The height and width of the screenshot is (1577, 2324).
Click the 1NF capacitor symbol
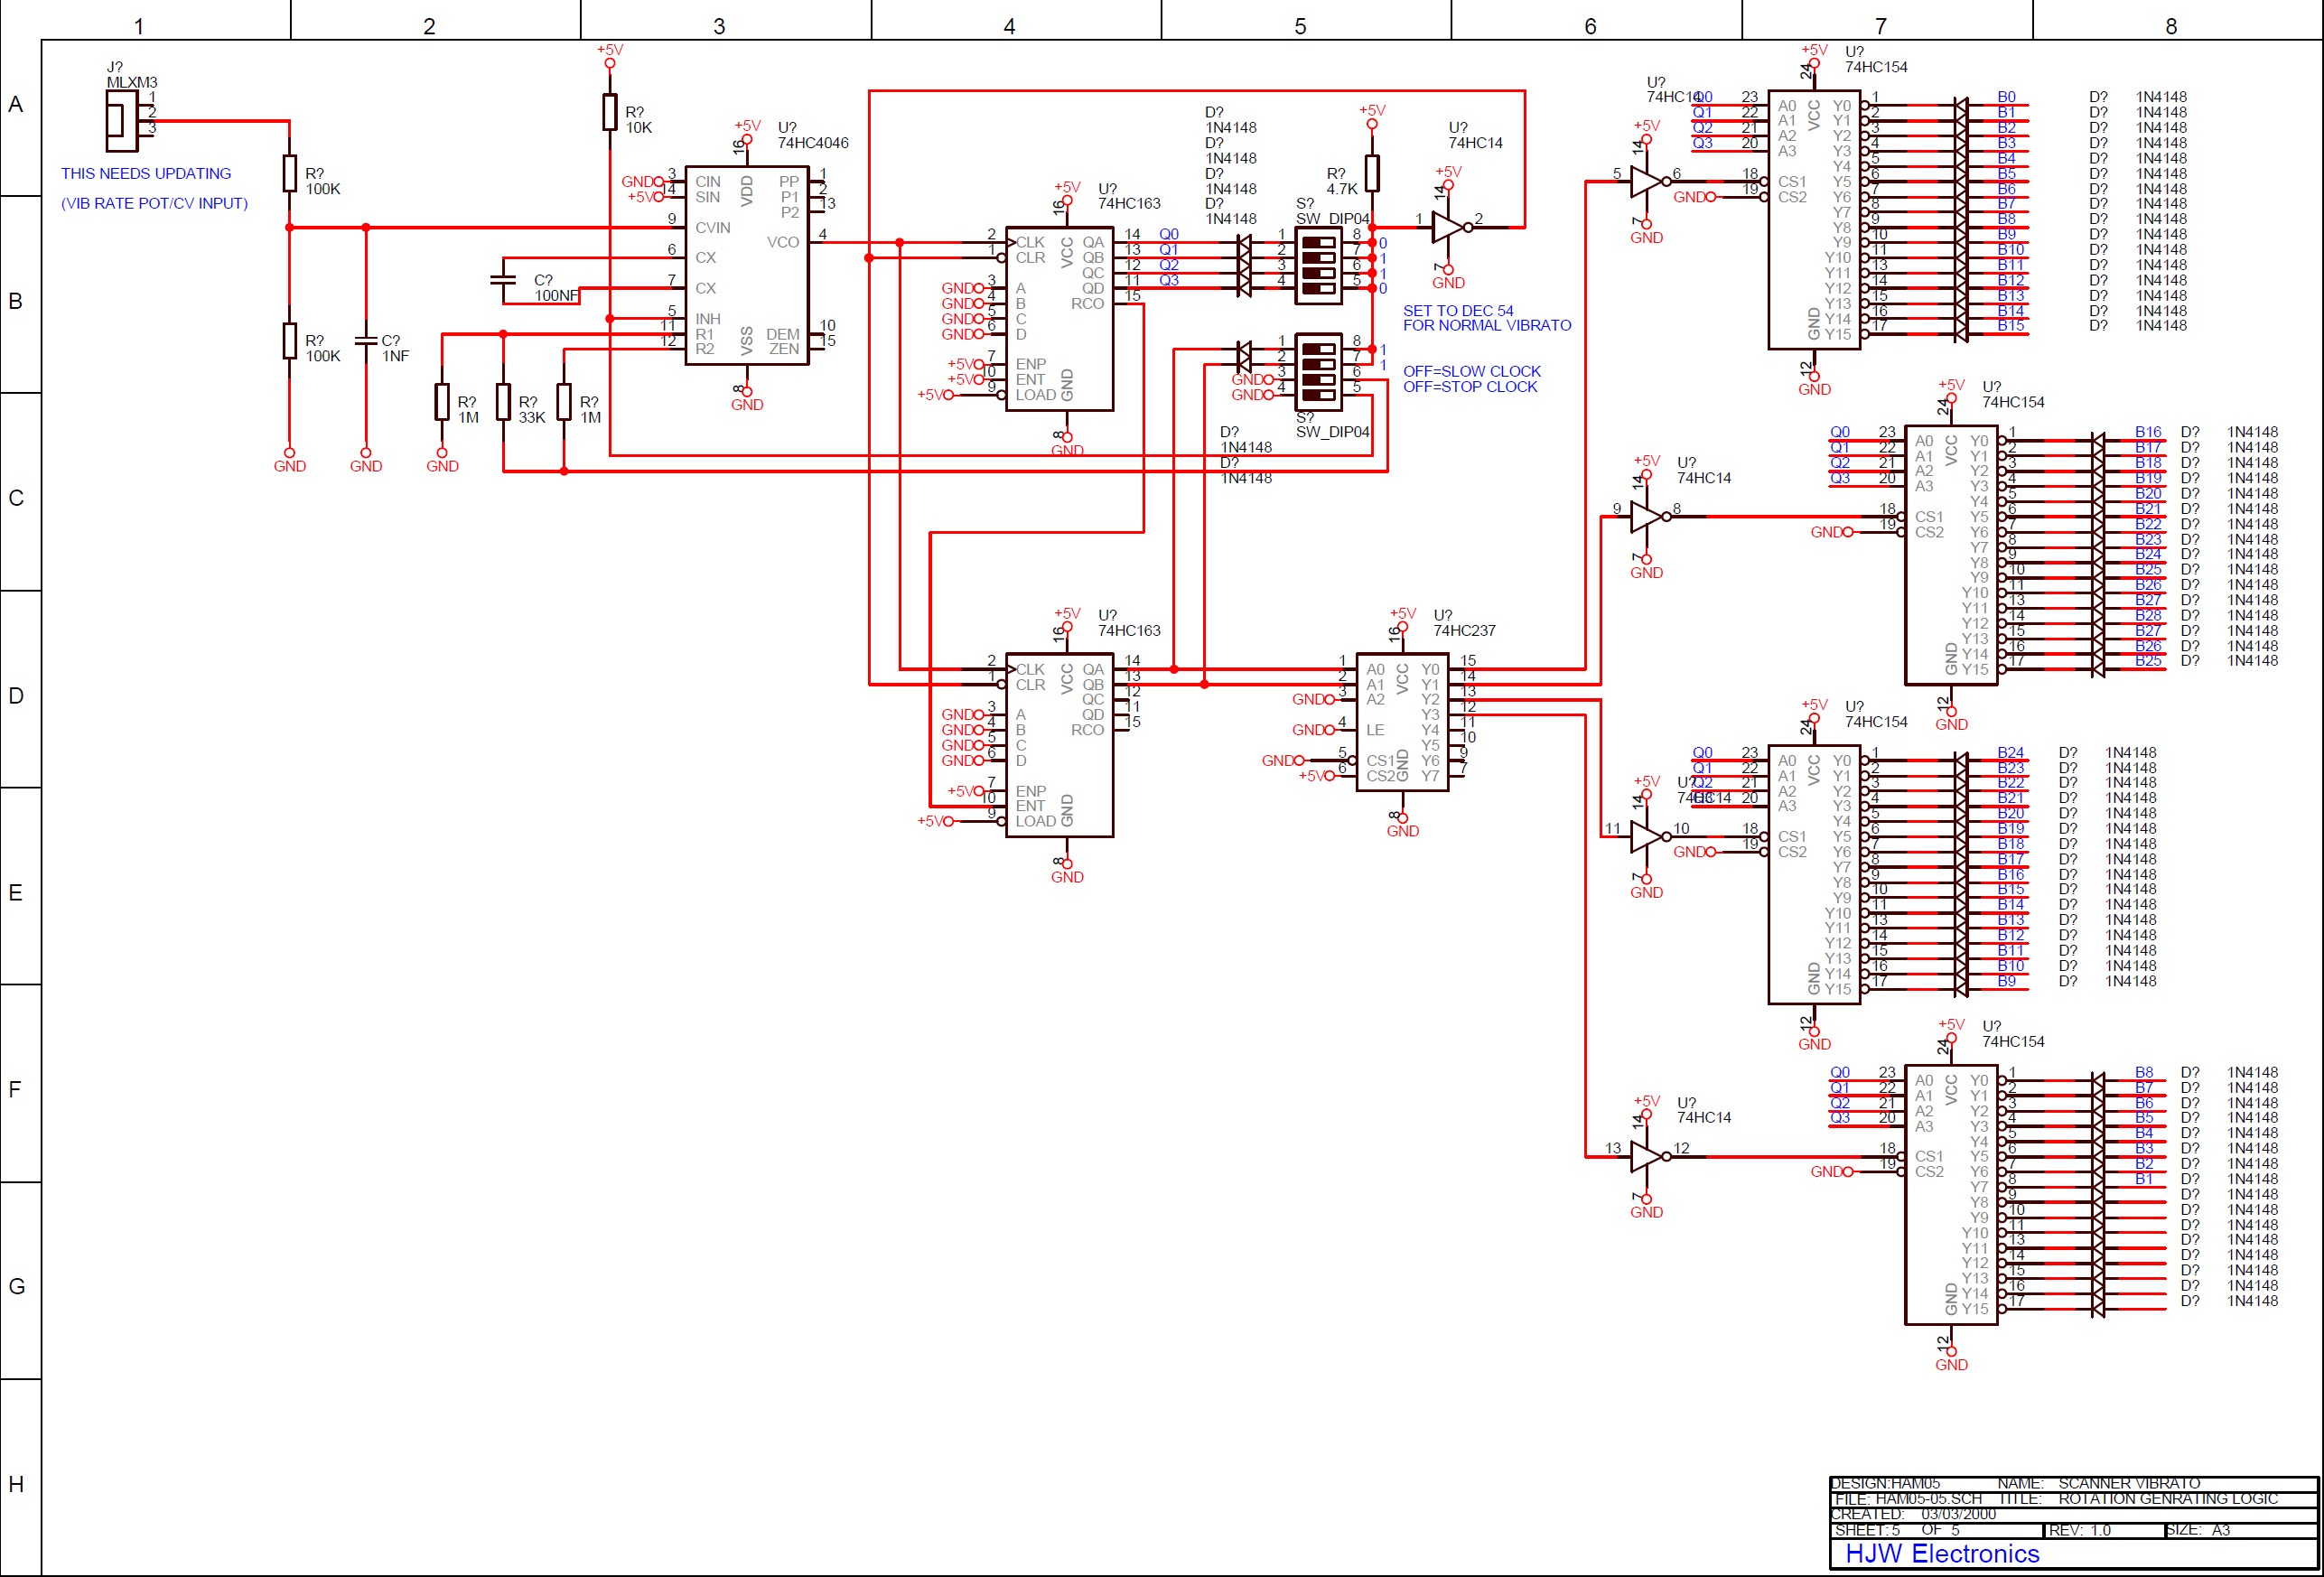(366, 340)
